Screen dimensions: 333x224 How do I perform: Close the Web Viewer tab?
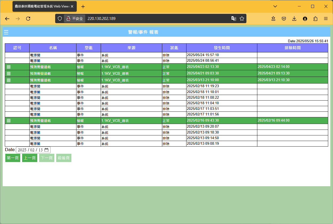point(72,6)
